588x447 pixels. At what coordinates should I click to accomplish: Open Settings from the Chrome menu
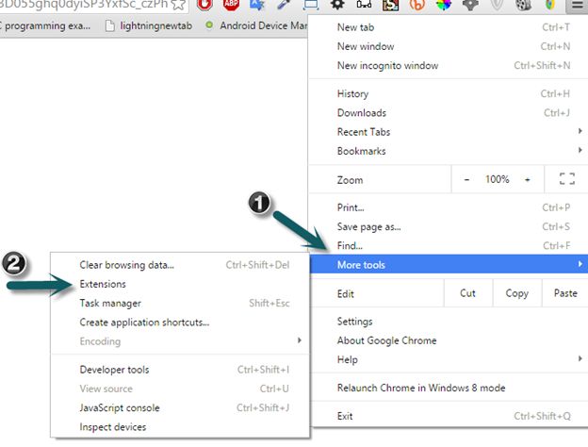(449, 322)
